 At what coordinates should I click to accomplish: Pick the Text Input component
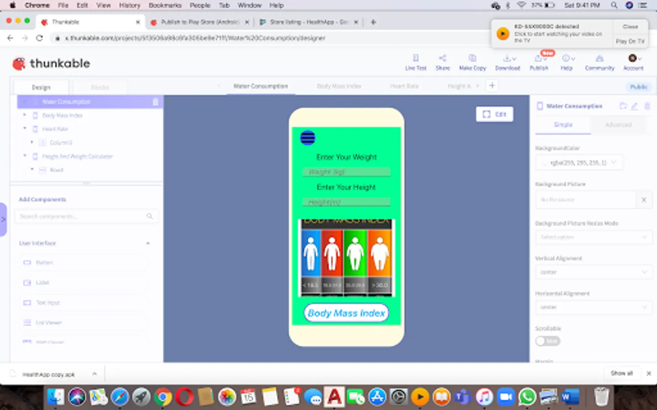tap(84, 302)
